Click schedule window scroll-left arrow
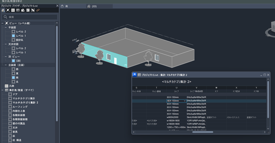This screenshot has width=275, height=143. point(134,132)
